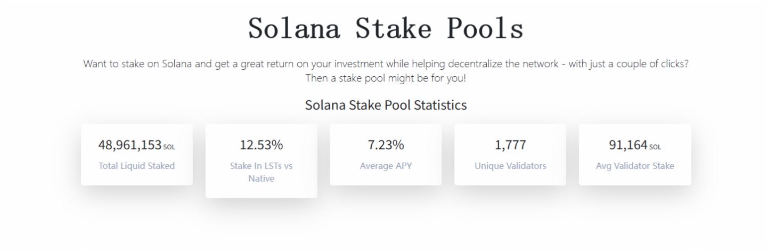
Task: Click the SOL unit beside 48,961,153
Action: tap(169, 147)
